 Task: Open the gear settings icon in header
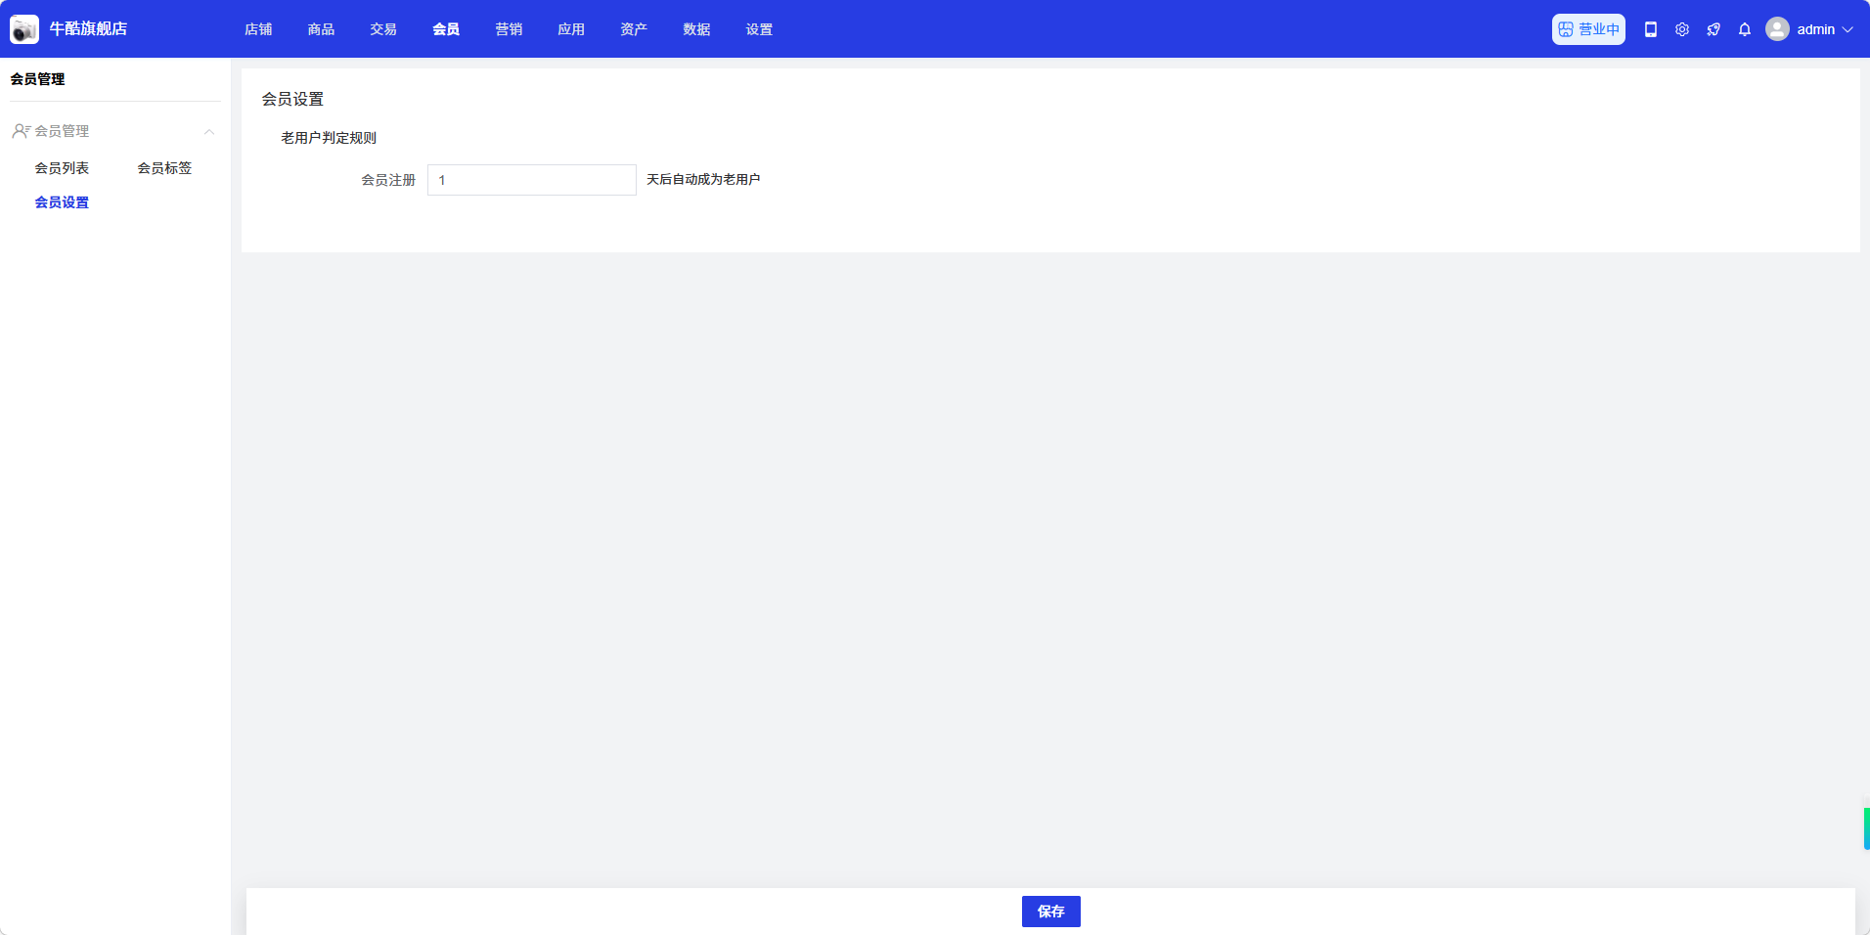(1682, 29)
